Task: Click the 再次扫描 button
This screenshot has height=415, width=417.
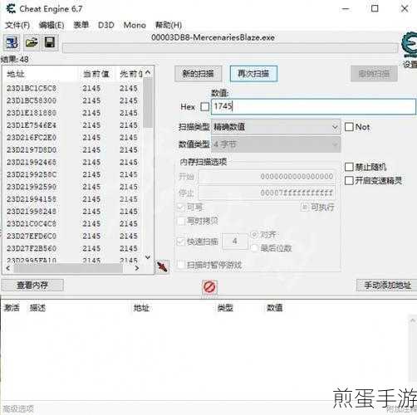Action: pyautogui.click(x=253, y=74)
